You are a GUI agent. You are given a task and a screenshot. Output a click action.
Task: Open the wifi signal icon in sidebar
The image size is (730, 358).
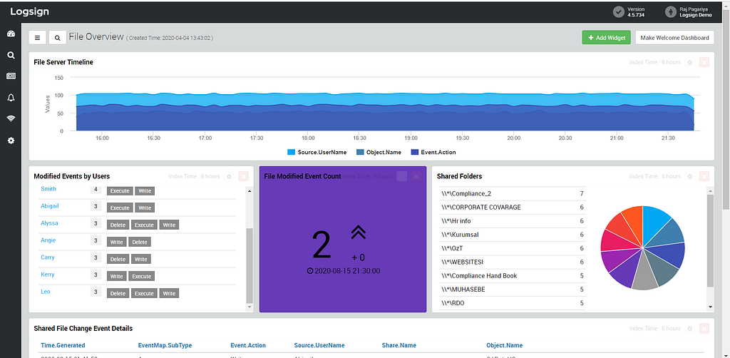point(11,118)
